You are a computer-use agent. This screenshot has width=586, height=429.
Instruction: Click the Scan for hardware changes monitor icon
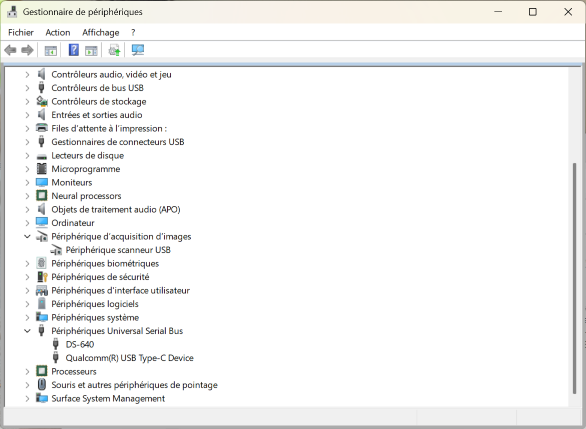(138, 50)
